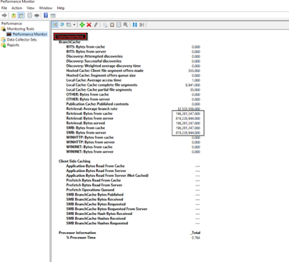Viewport: 289px width, 262px height.
Task: Click the Zoom magnifier icon
Action: click(125, 24)
